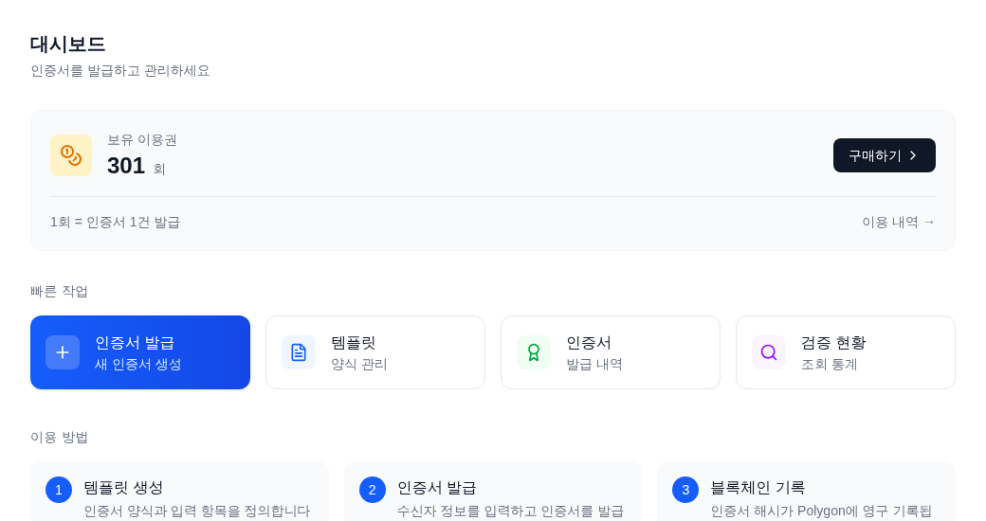Click the plus icon on 인증서 발급 card
Viewport: 986px width, 521px height.
63,352
